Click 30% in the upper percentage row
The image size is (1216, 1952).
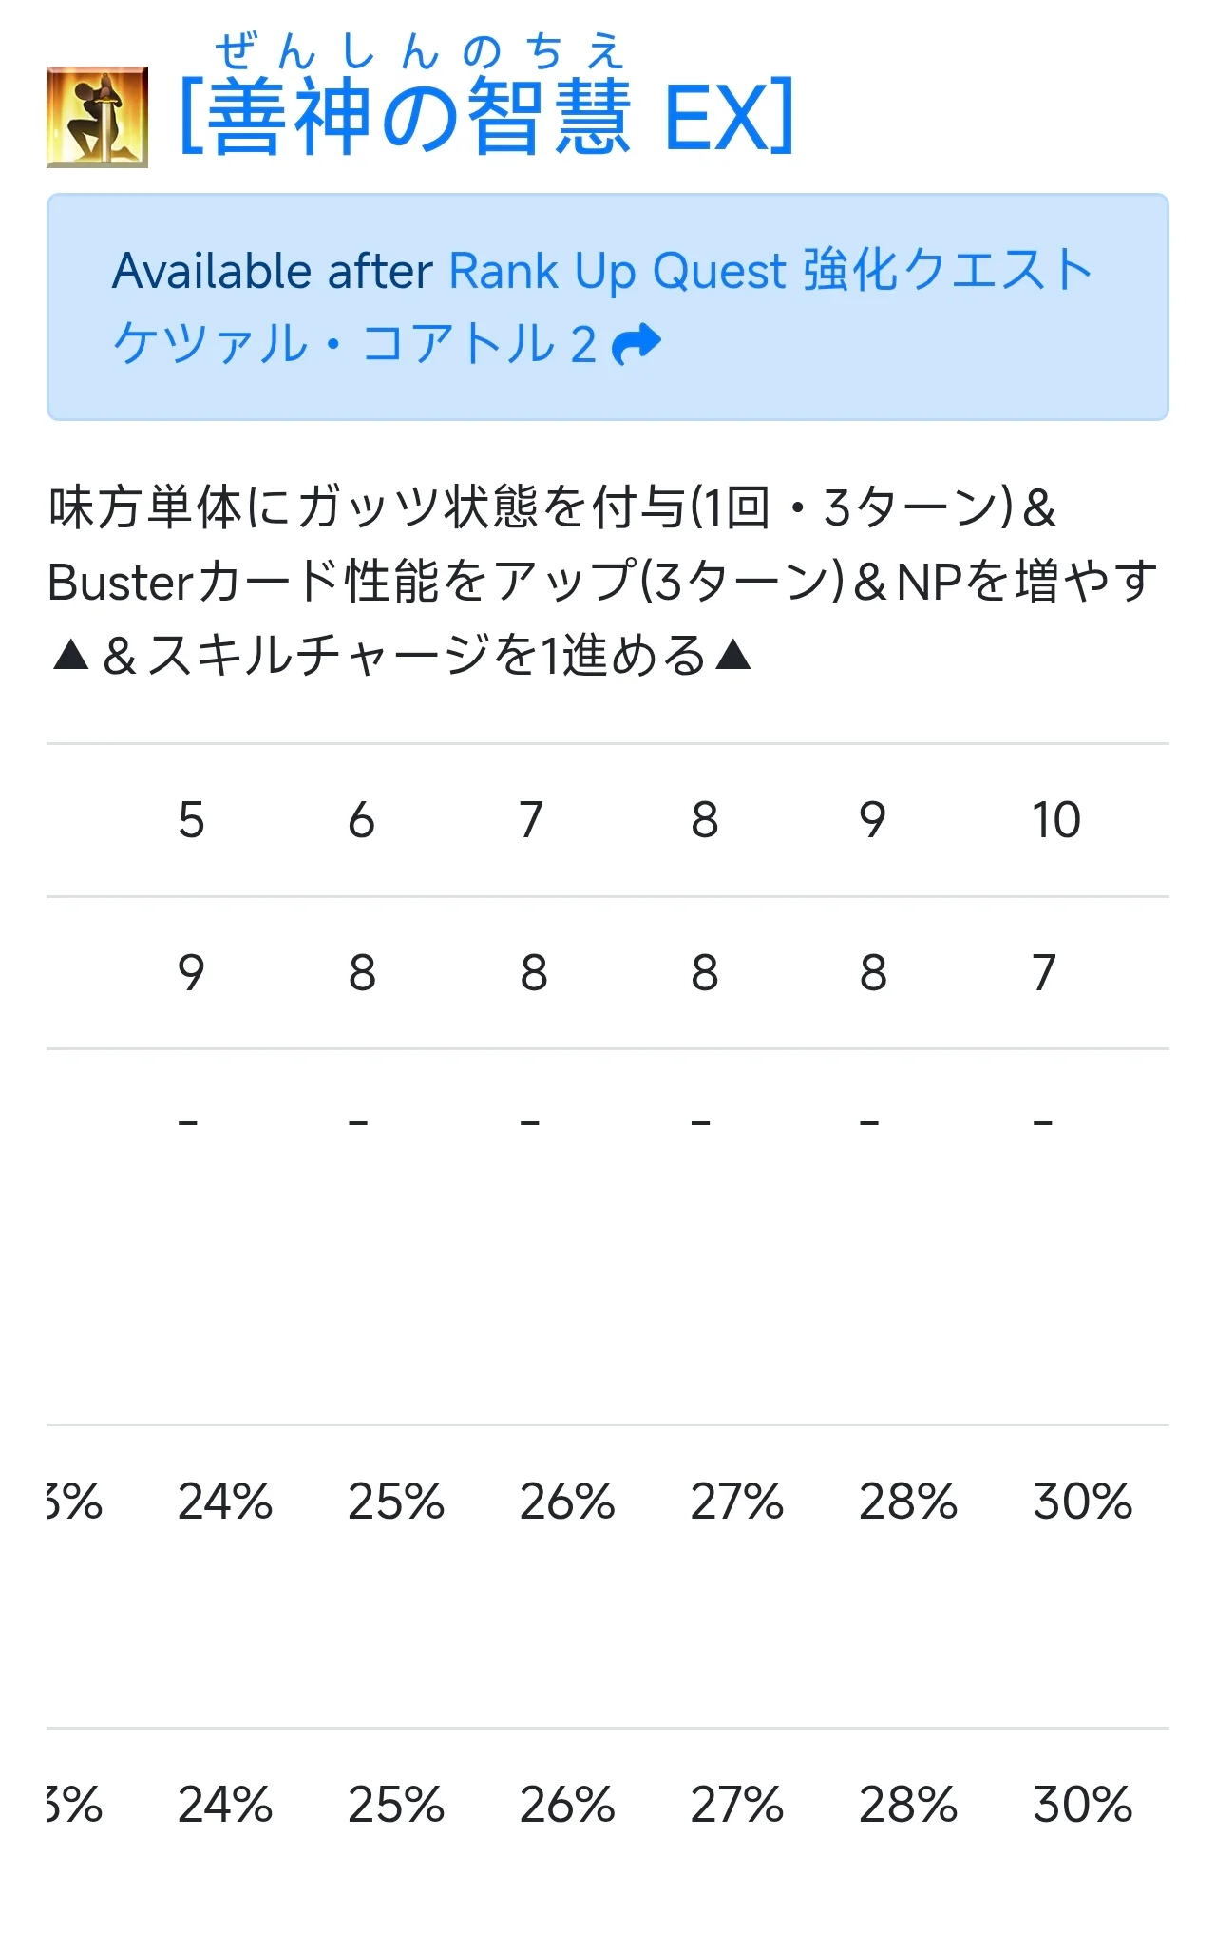1083,1502
